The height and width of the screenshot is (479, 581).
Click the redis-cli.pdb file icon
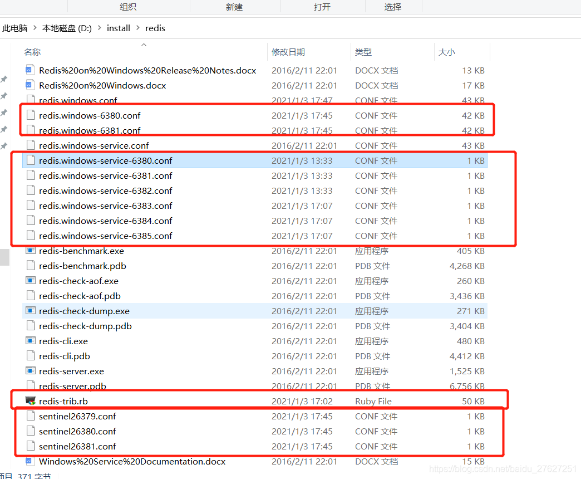pyautogui.click(x=31, y=355)
